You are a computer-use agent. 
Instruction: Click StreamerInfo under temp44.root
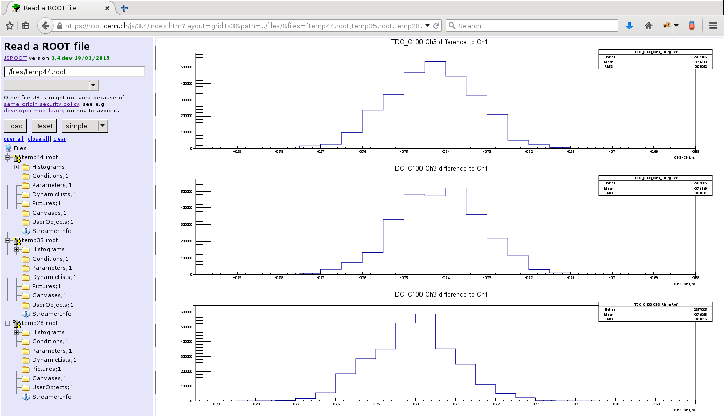click(x=51, y=231)
